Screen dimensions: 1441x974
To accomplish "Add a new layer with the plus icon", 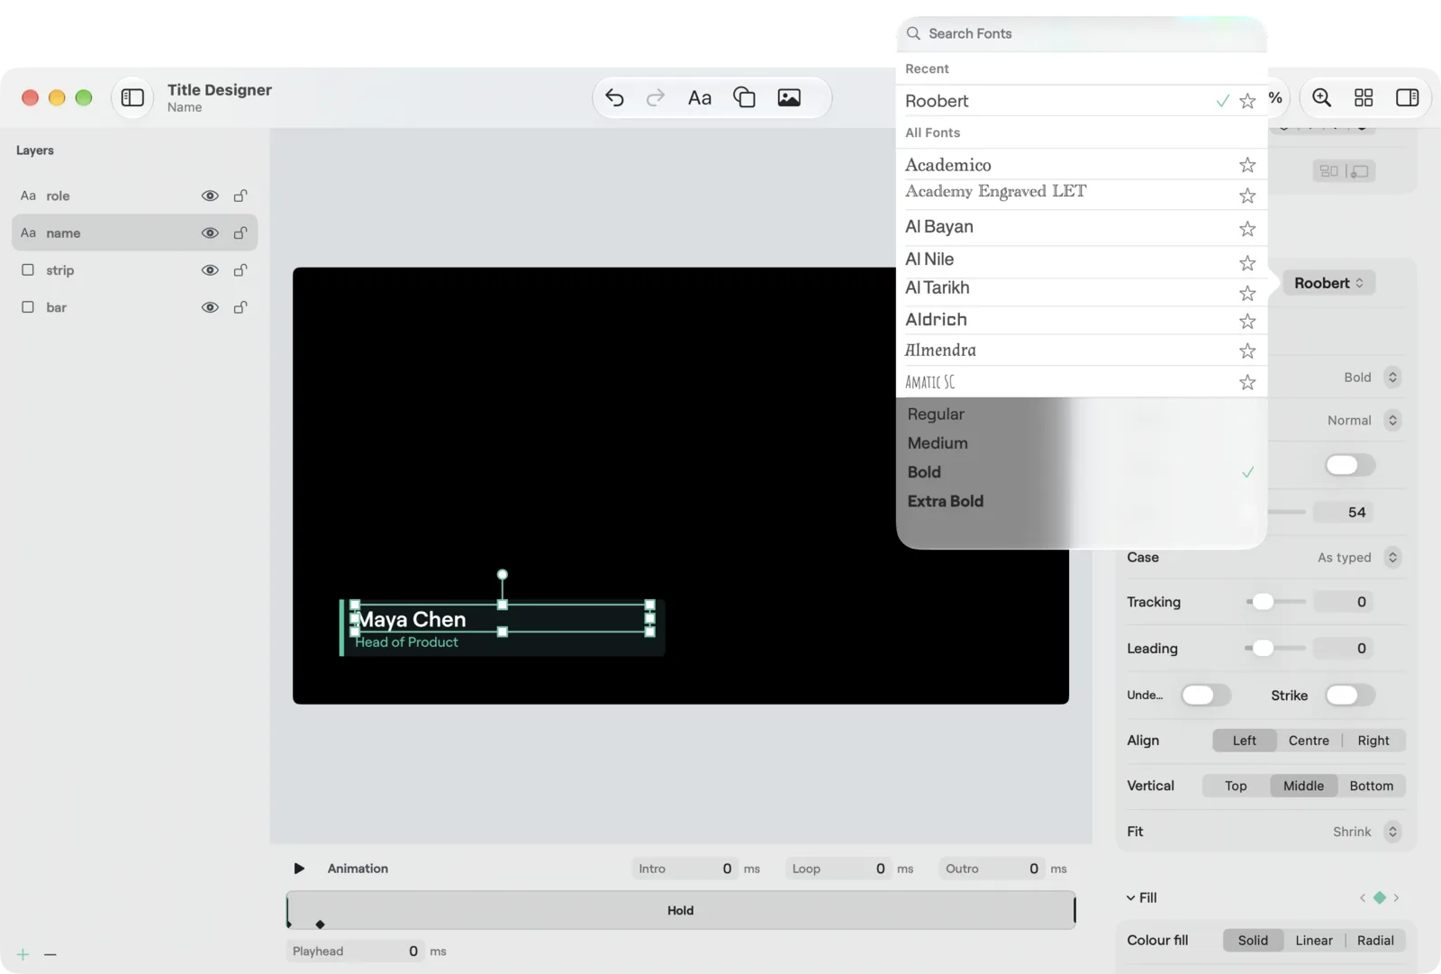I will click(x=23, y=954).
